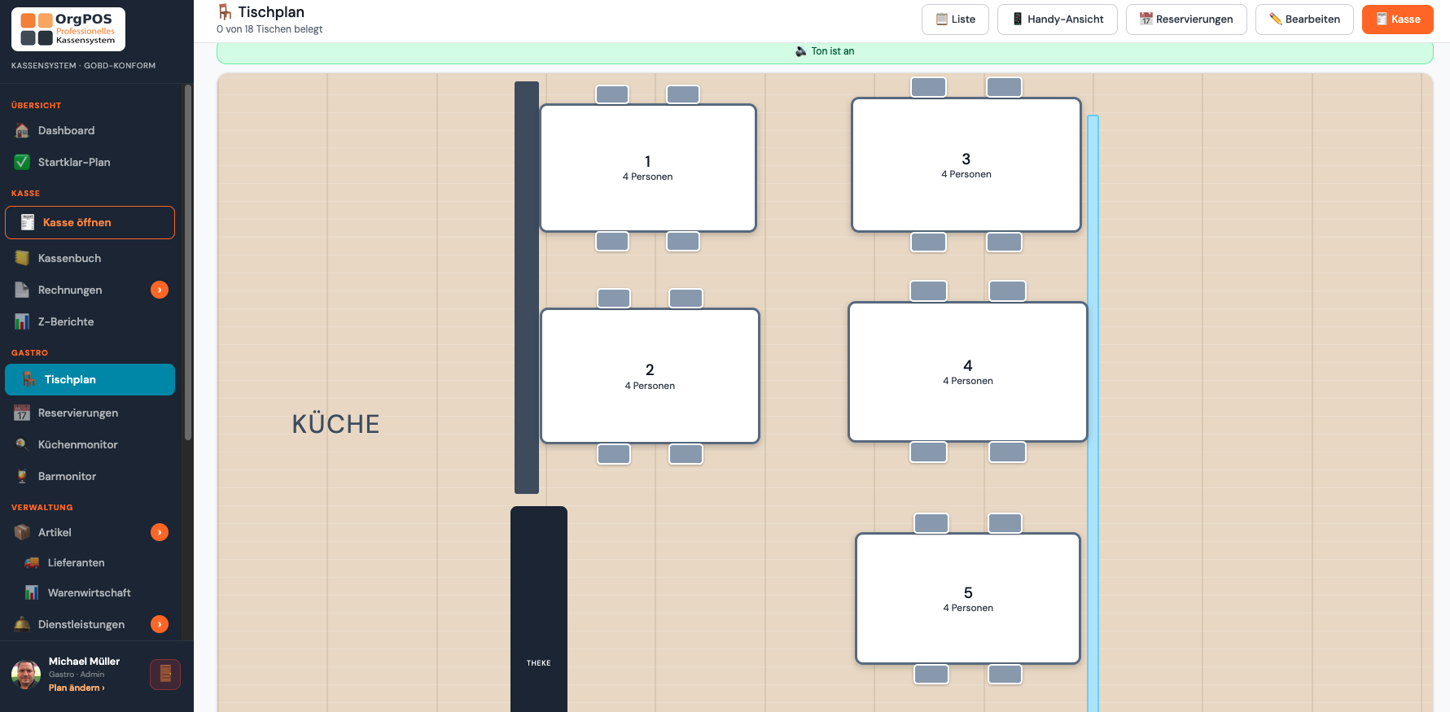Click the KÜCHE area label

[x=336, y=424]
